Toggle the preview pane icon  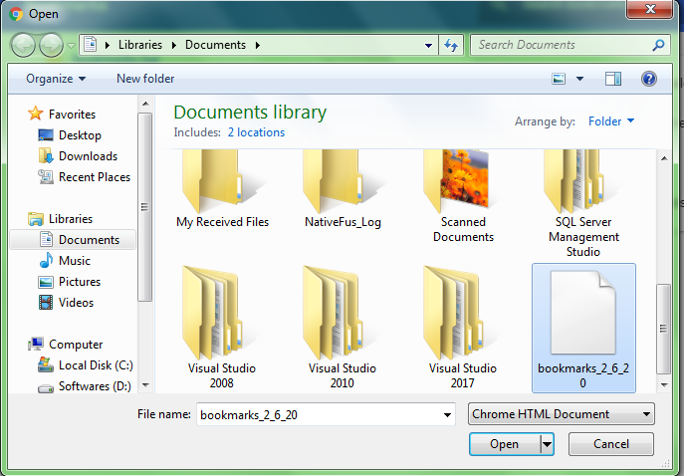tap(613, 79)
